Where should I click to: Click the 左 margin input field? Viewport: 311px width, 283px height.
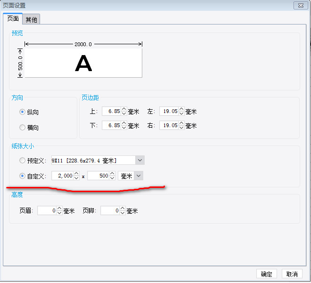click(x=169, y=111)
